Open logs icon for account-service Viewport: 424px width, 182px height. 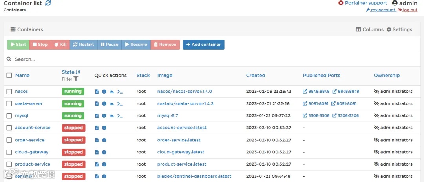pos(97,128)
